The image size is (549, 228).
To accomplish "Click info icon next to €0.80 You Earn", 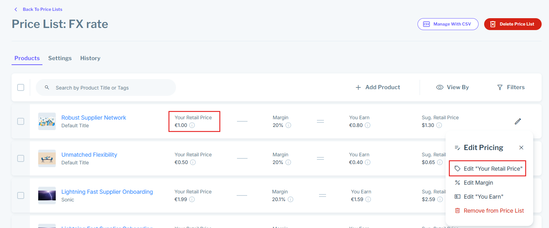I will point(367,125).
